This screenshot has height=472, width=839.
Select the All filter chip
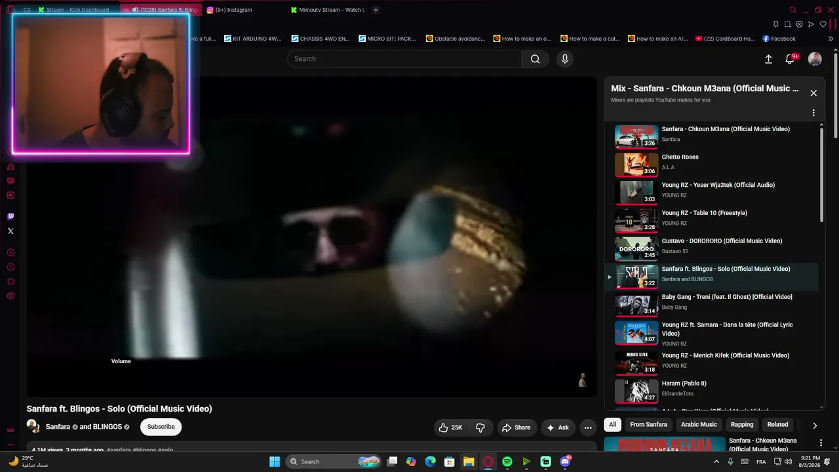coord(612,425)
